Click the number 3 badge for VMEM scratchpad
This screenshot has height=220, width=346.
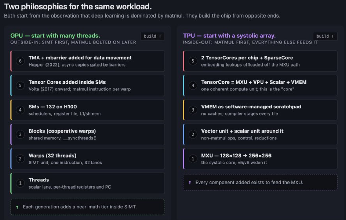(193, 110)
